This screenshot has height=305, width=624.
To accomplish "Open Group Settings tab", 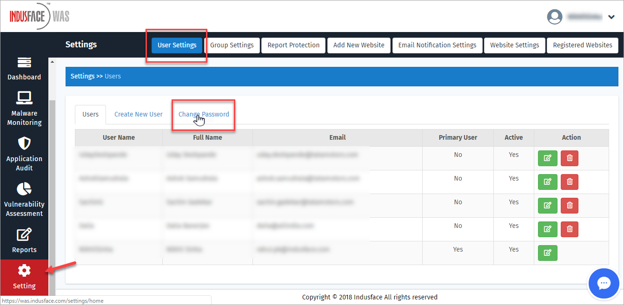I will click(232, 45).
